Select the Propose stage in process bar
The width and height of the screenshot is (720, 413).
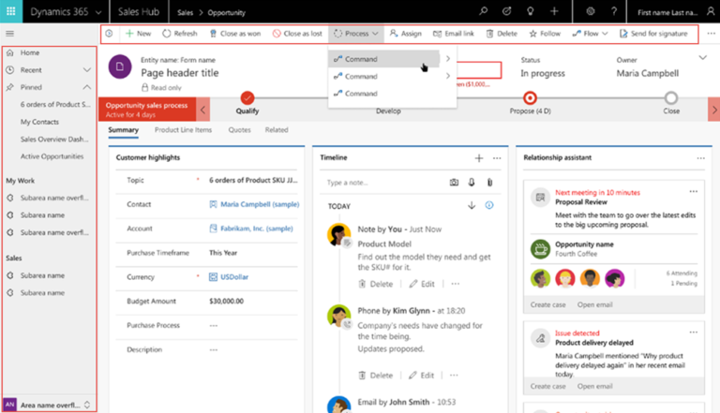(530, 97)
